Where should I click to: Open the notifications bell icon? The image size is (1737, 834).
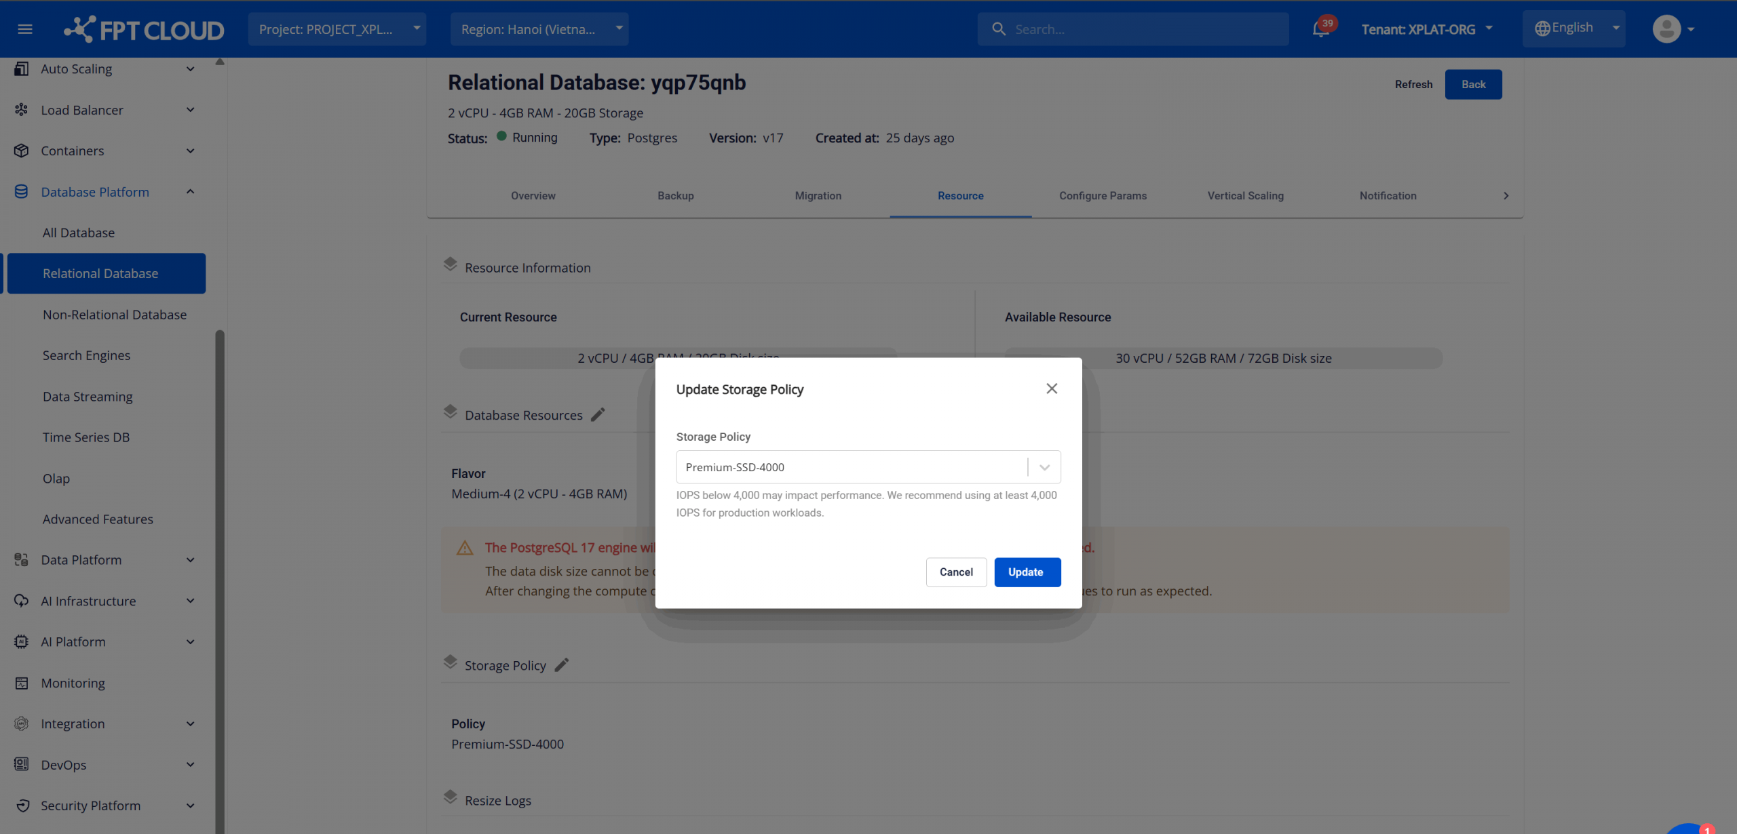click(1320, 29)
